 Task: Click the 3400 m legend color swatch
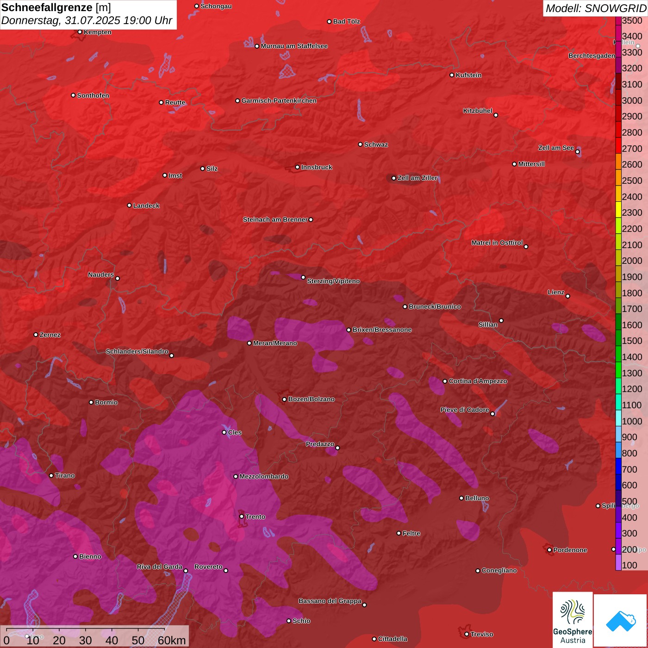[618, 33]
